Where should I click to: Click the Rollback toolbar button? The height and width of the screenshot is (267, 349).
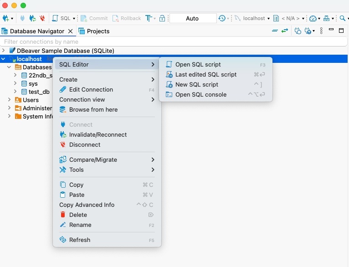click(127, 18)
